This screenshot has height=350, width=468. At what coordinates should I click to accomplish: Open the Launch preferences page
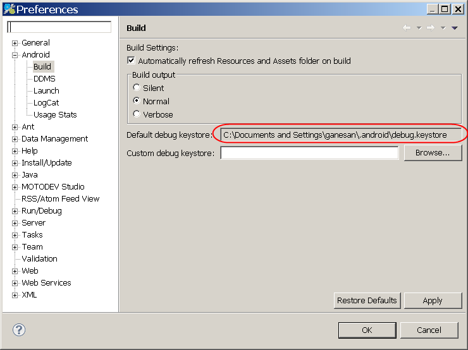[46, 90]
